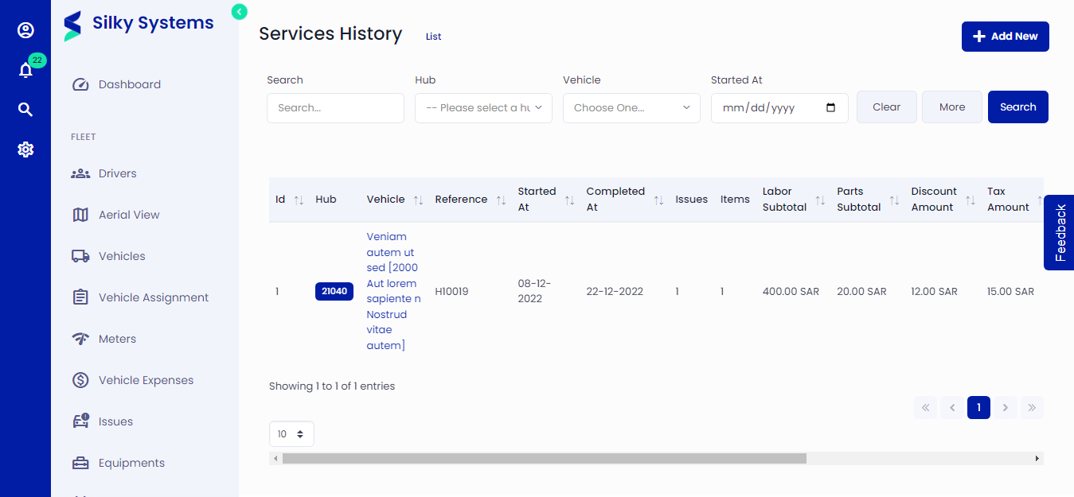
Task: Open Aerial View using the map icon
Action: pos(80,214)
